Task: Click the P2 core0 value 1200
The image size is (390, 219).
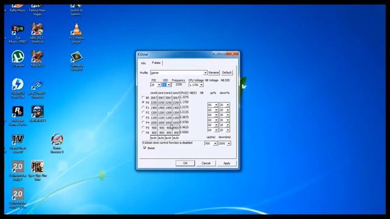Action: (154, 113)
